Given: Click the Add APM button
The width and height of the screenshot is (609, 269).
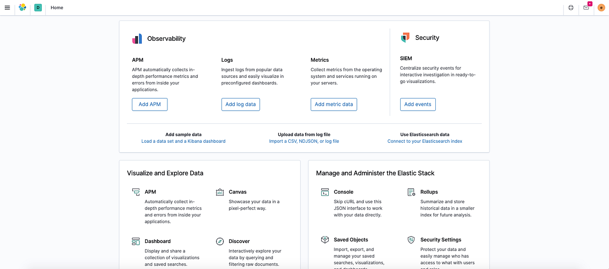Looking at the screenshot, I should coord(149,104).
